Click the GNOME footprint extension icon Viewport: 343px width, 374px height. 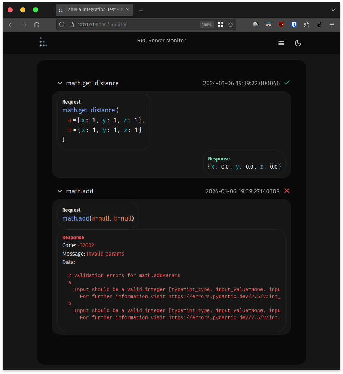click(x=319, y=25)
